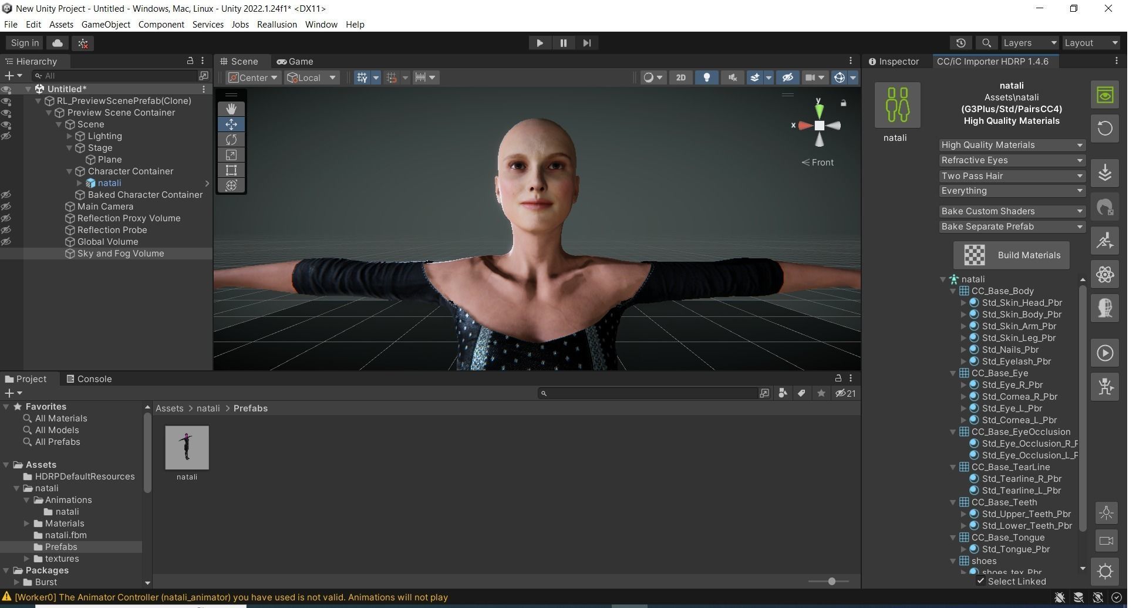Select the textures folder
1146x608 pixels.
[x=62, y=559]
